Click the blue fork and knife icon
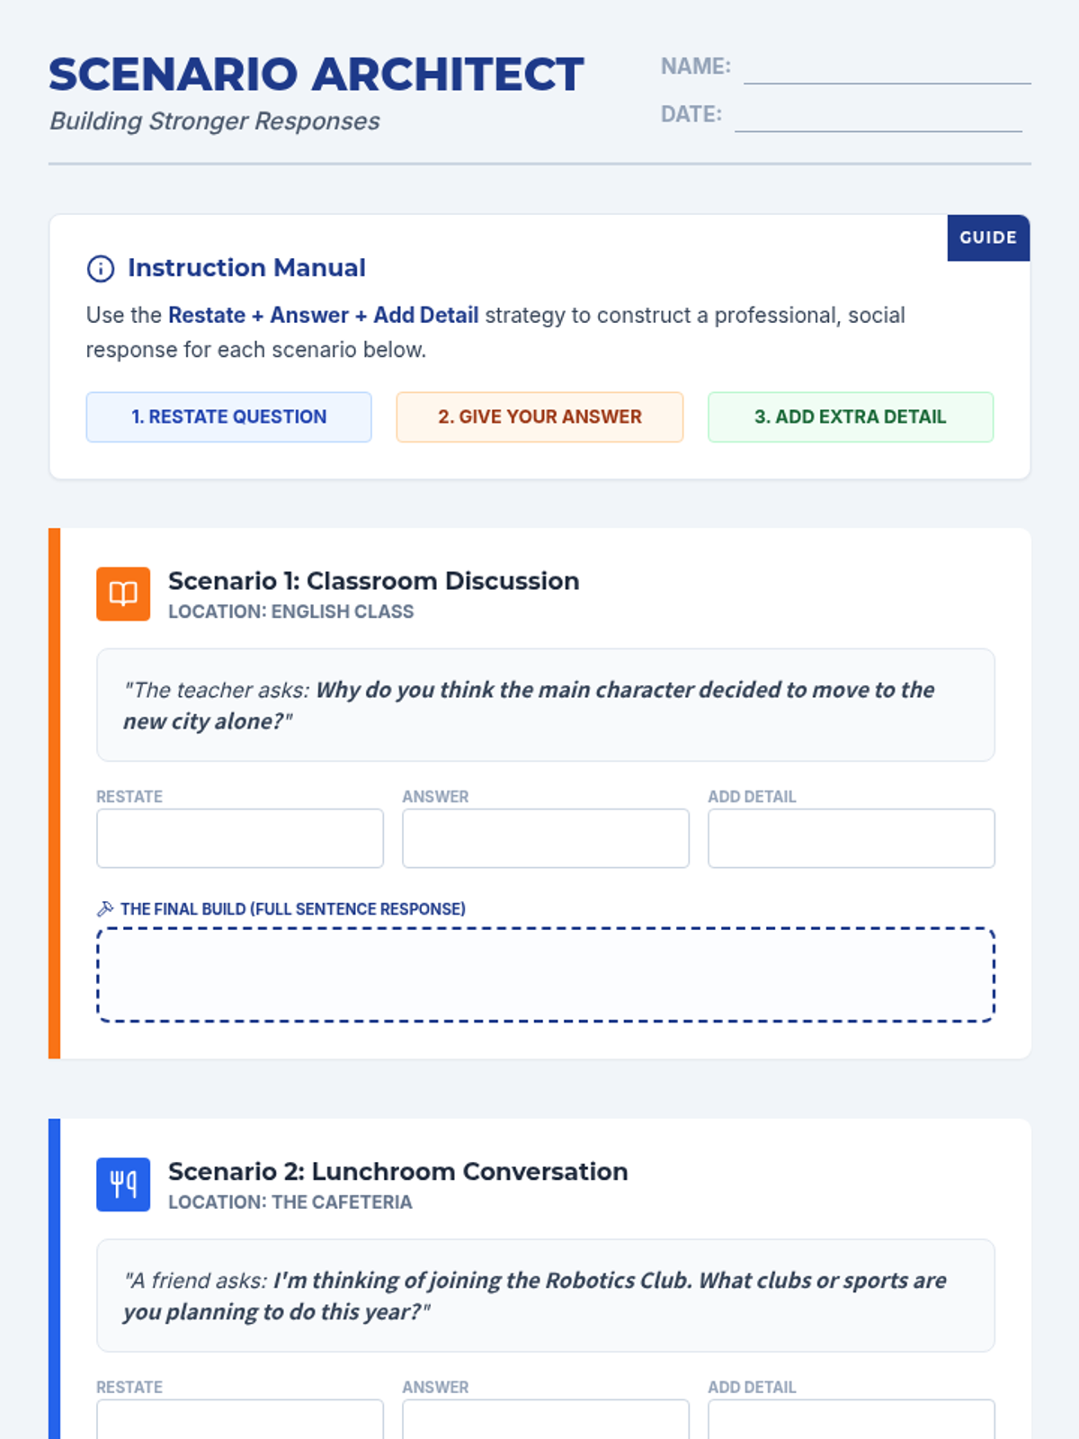This screenshot has width=1079, height=1439. 123,1184
